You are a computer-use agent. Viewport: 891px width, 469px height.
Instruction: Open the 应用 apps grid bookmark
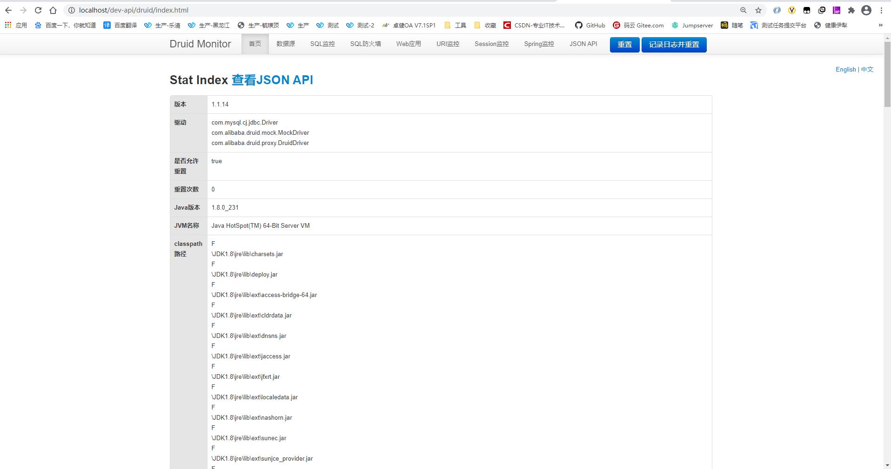tap(16, 25)
